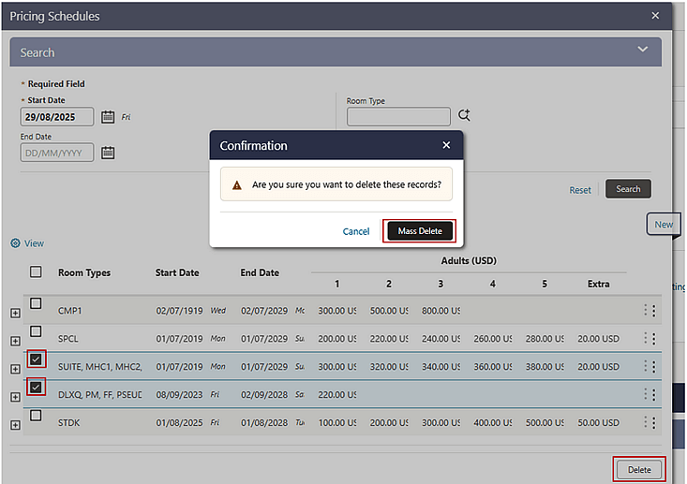This screenshot has width=687, height=484.
Task: Click the View gear icon
Action: pos(15,243)
